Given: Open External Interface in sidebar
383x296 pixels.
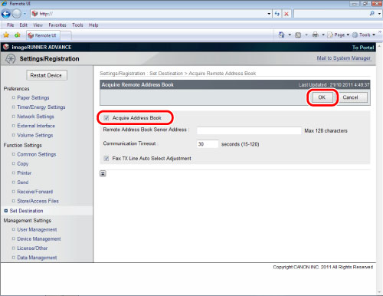Looking at the screenshot, I should (x=36, y=126).
